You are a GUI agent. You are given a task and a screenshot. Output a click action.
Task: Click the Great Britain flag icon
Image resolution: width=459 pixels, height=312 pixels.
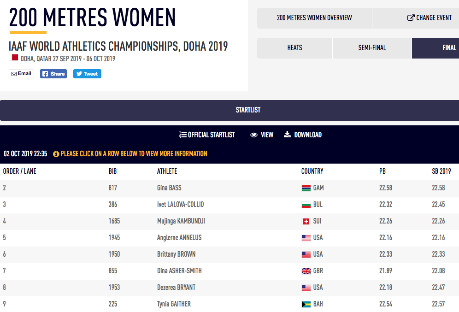[306, 271]
